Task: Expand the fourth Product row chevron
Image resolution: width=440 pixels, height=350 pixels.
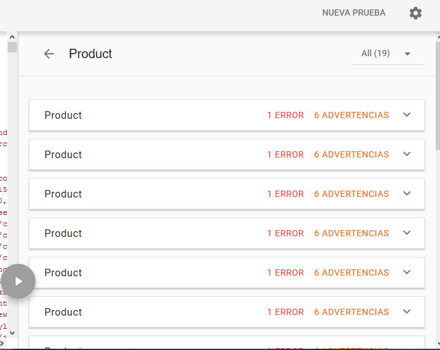Action: click(407, 233)
